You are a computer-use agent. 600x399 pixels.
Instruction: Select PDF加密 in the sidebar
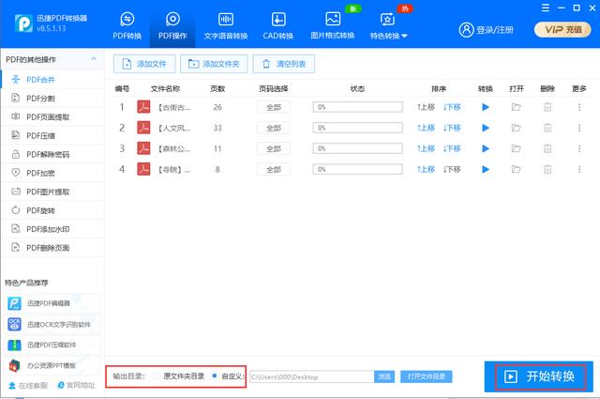(x=52, y=174)
